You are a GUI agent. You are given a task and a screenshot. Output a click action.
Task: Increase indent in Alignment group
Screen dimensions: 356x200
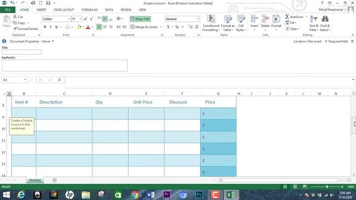point(125,27)
